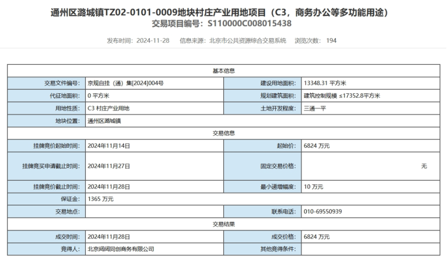
Task: Click the 起始价 label
Action: click(x=286, y=146)
